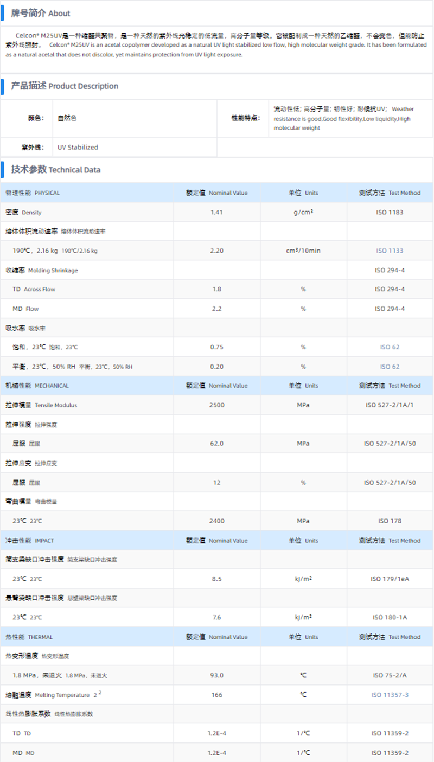Select the 热性能 THERMAL table header
Viewport: 434px width, 762px height.
point(29,637)
